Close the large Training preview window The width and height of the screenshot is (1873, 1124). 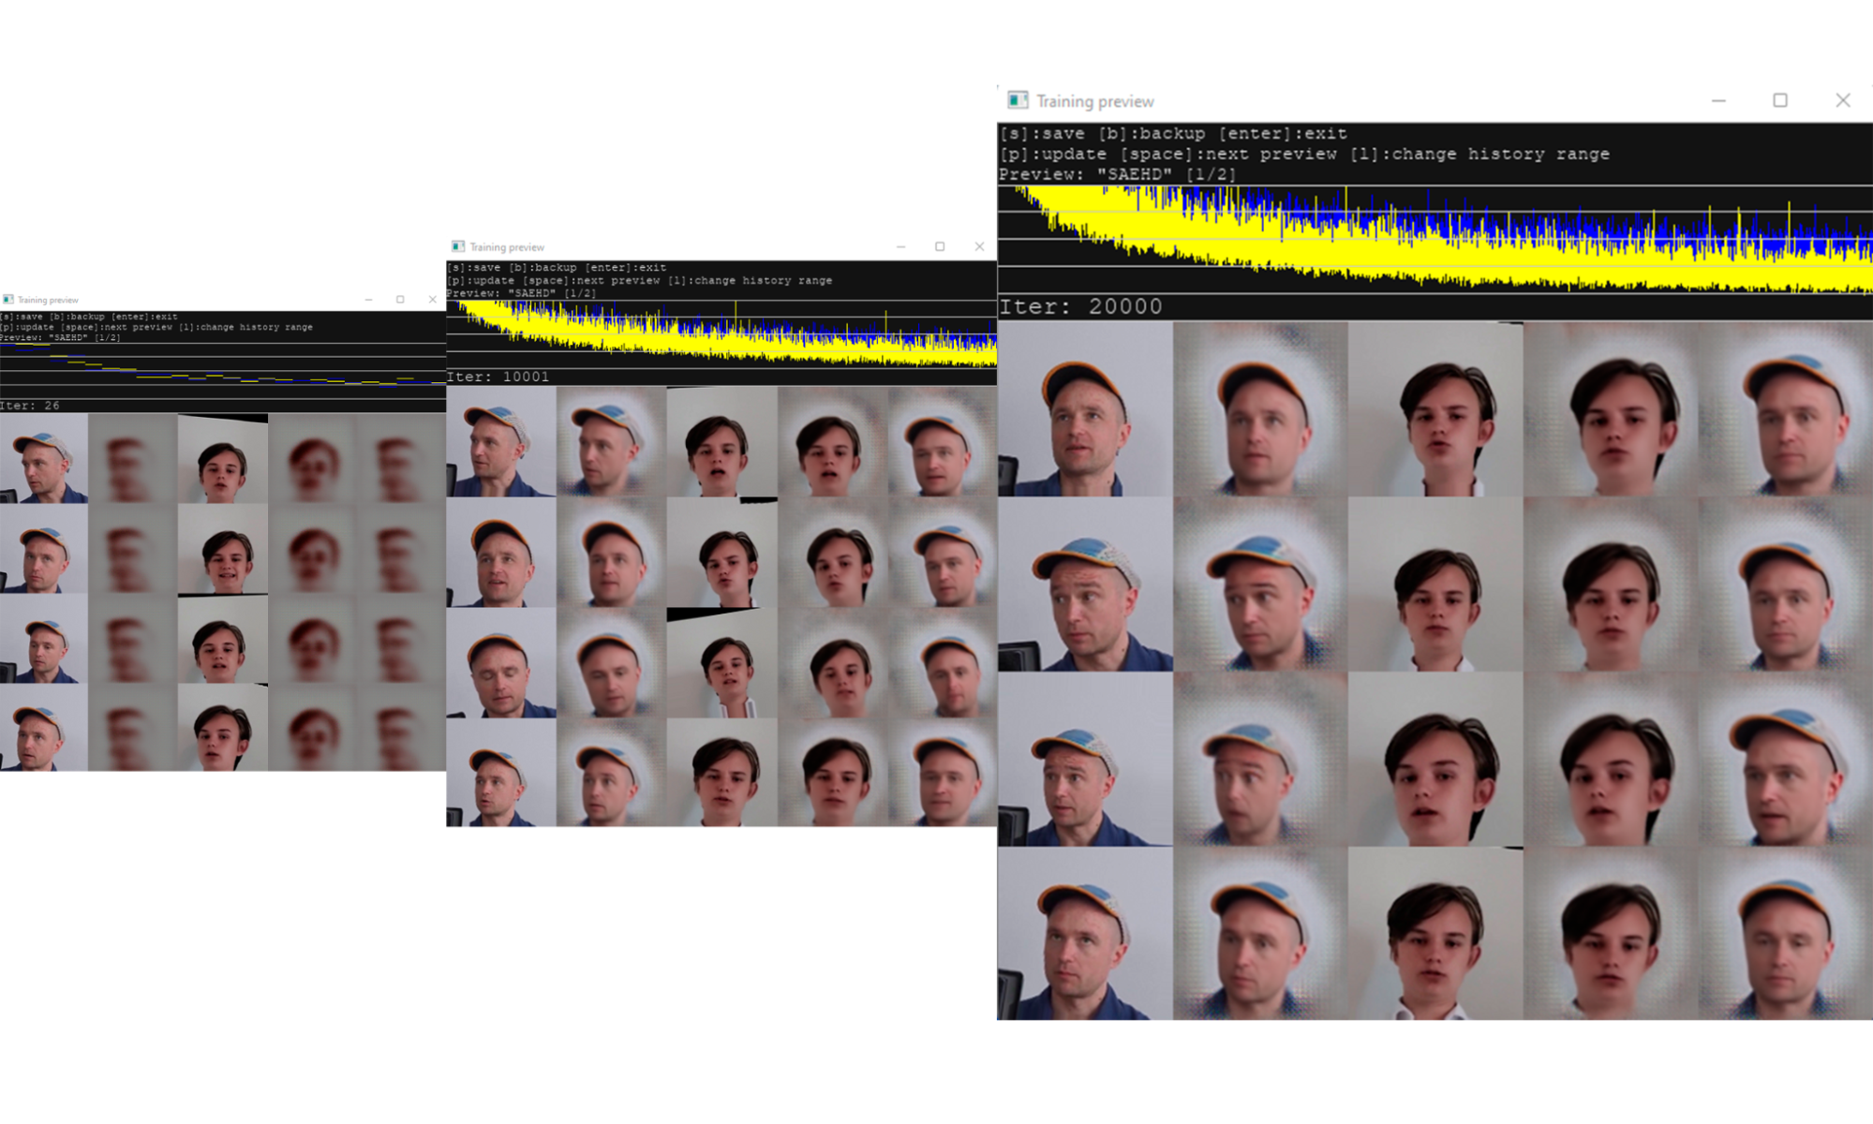pyautogui.click(x=1843, y=100)
